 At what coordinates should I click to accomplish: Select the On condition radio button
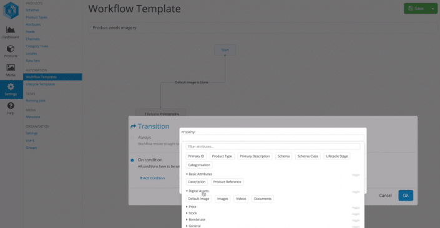(132, 160)
